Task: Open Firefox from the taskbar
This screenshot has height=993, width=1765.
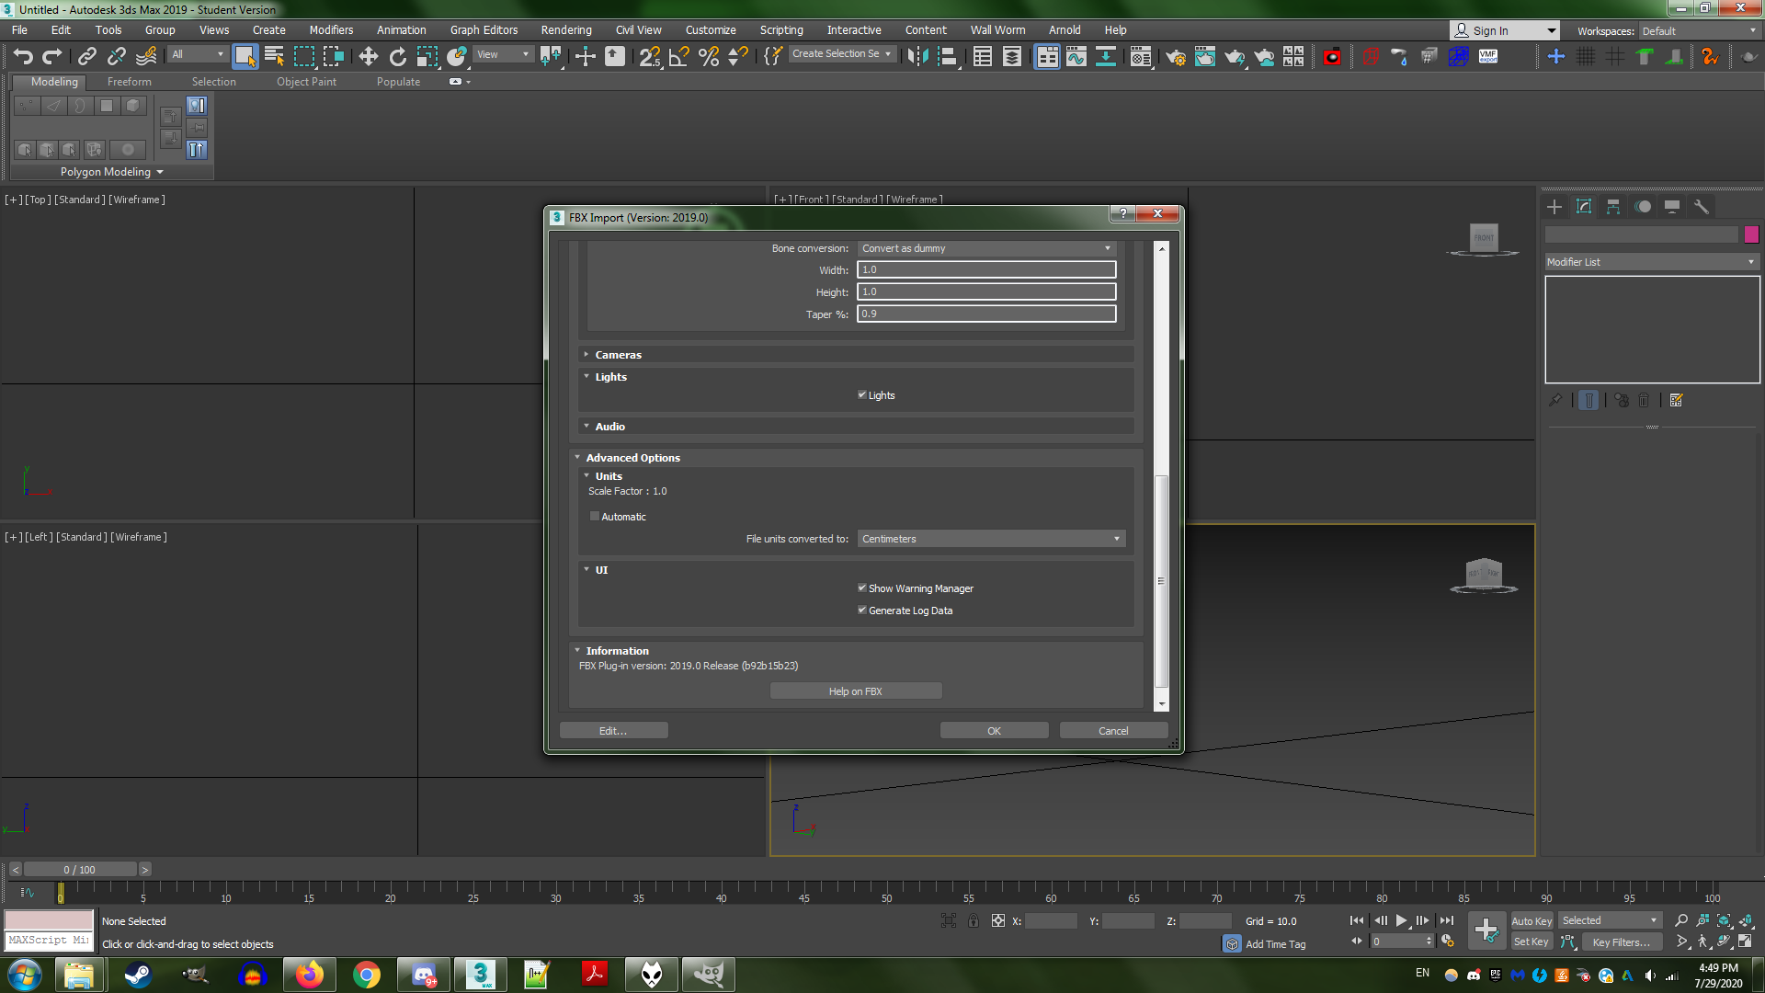Action: point(309,975)
